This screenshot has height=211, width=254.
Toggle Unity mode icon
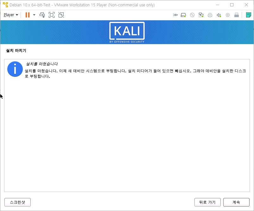(x=61, y=15)
